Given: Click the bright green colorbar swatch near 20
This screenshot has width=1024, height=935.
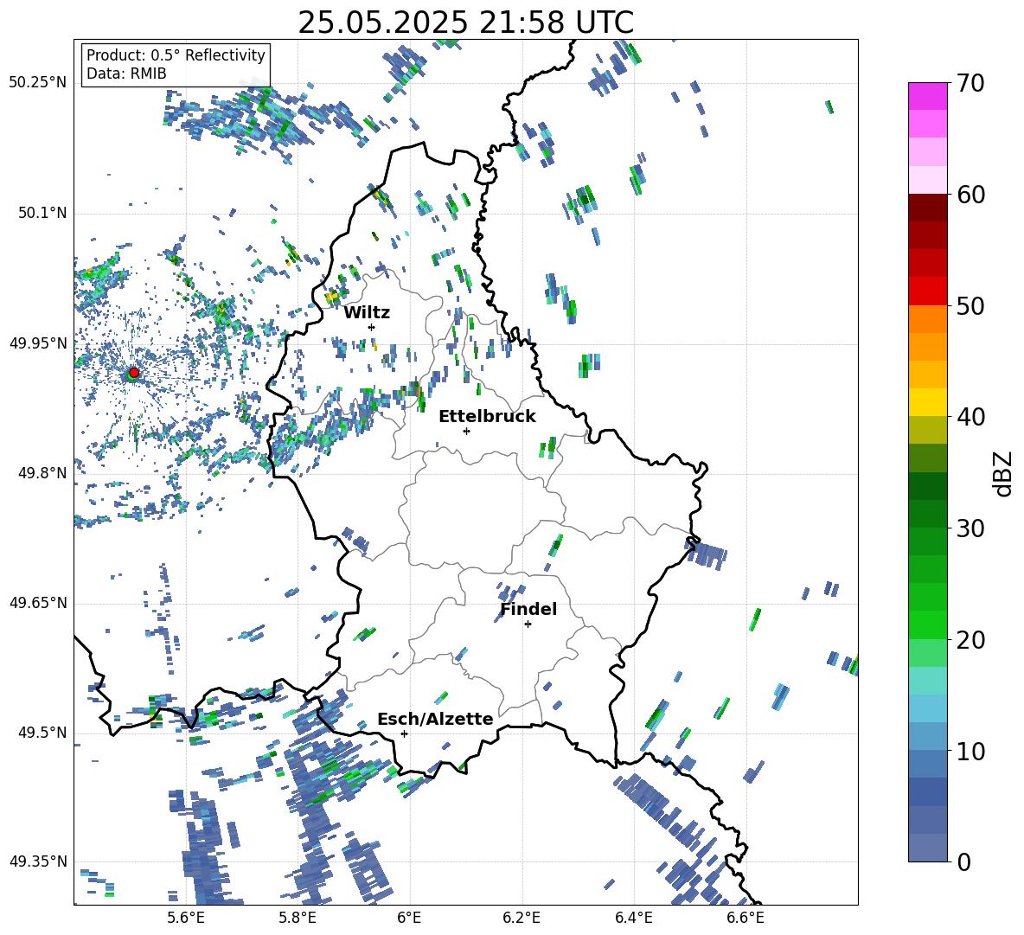Looking at the screenshot, I should (927, 624).
